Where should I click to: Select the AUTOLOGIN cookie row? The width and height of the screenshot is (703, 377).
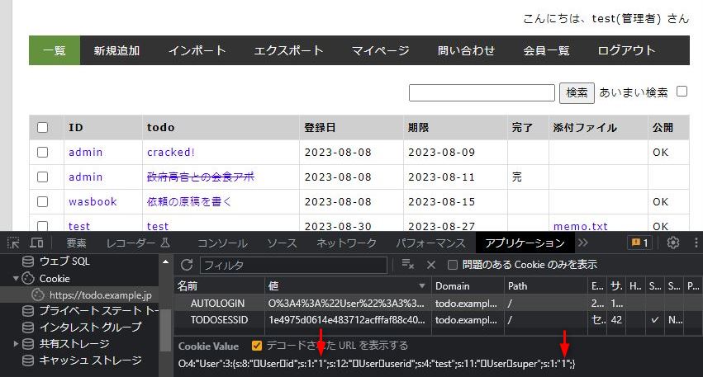tap(437, 303)
